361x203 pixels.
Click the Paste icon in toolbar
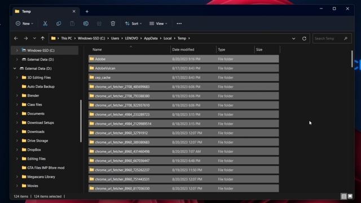click(x=72, y=24)
